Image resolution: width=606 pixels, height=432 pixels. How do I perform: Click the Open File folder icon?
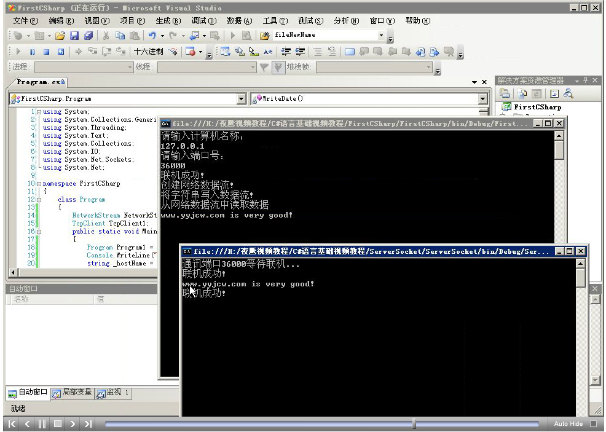point(60,36)
